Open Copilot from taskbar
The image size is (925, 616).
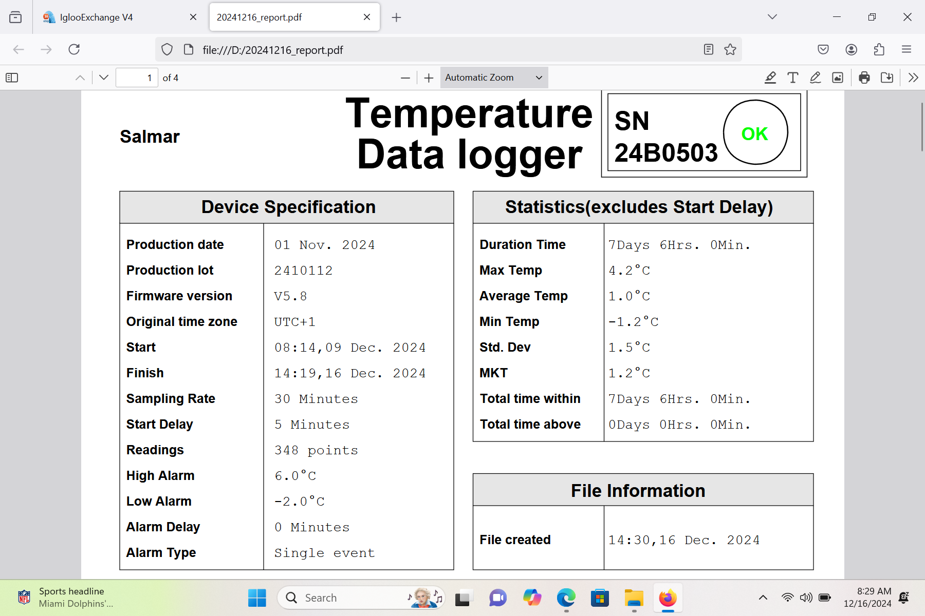(532, 598)
